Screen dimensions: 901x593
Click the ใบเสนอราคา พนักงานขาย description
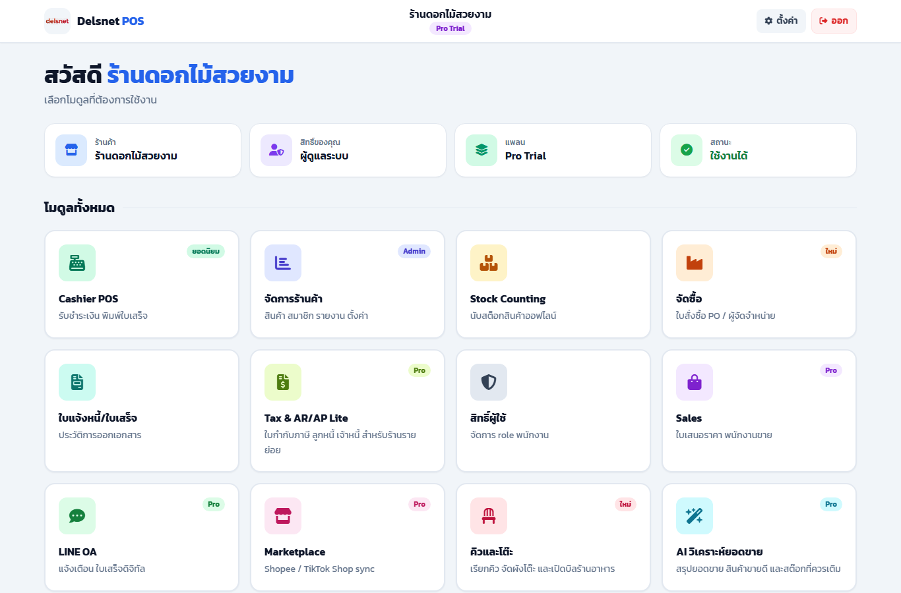pyautogui.click(x=724, y=435)
